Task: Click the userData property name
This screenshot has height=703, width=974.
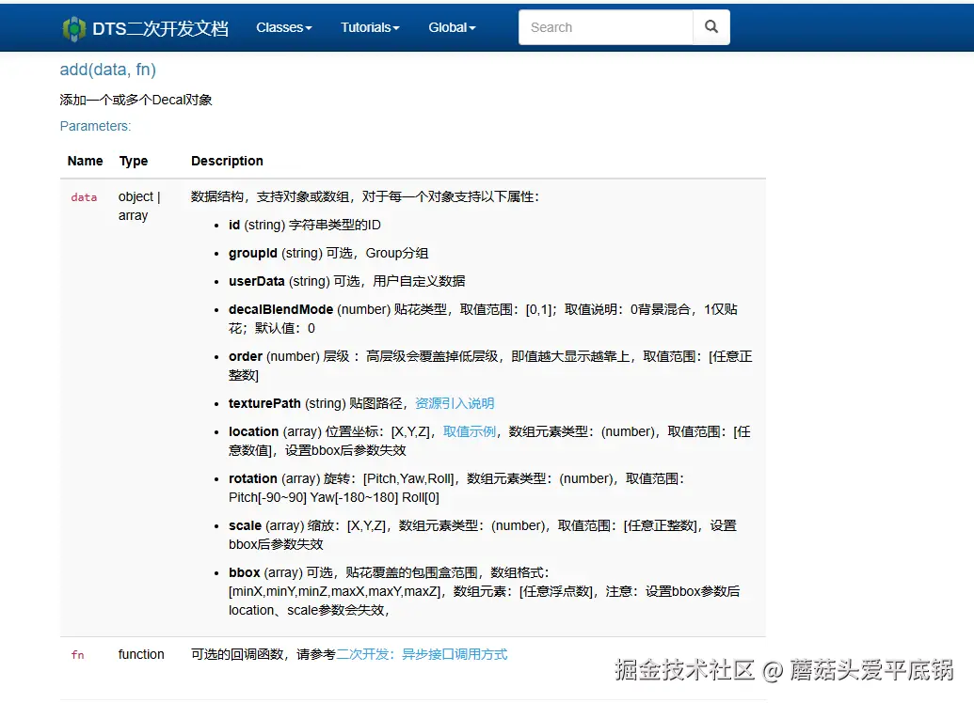Action: point(257,281)
